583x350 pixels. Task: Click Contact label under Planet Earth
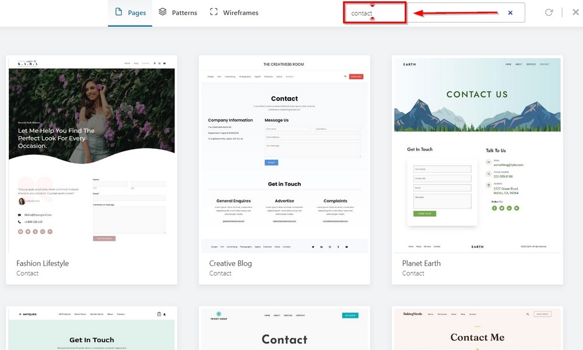pyautogui.click(x=413, y=273)
